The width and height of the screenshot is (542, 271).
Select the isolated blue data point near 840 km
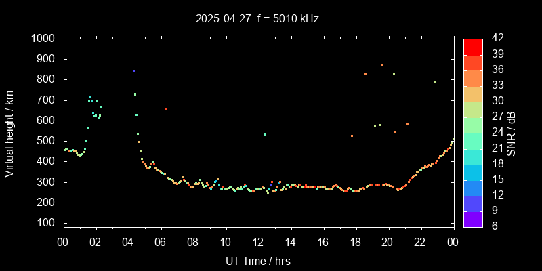[134, 71]
